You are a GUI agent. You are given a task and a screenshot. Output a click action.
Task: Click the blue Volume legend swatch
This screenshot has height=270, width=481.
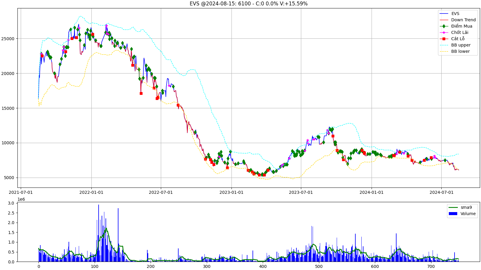tap(453, 214)
